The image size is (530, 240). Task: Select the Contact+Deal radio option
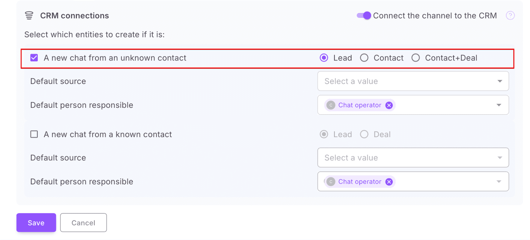pyautogui.click(x=416, y=58)
